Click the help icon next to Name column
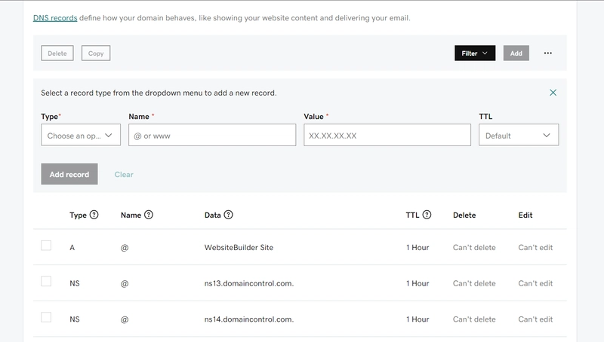 [149, 215]
